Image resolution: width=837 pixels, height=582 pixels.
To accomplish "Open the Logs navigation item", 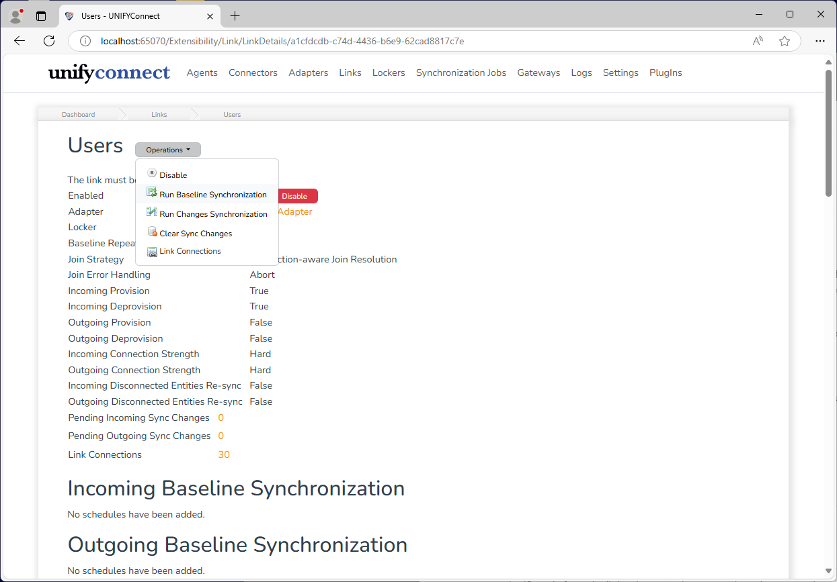I will pyautogui.click(x=582, y=72).
